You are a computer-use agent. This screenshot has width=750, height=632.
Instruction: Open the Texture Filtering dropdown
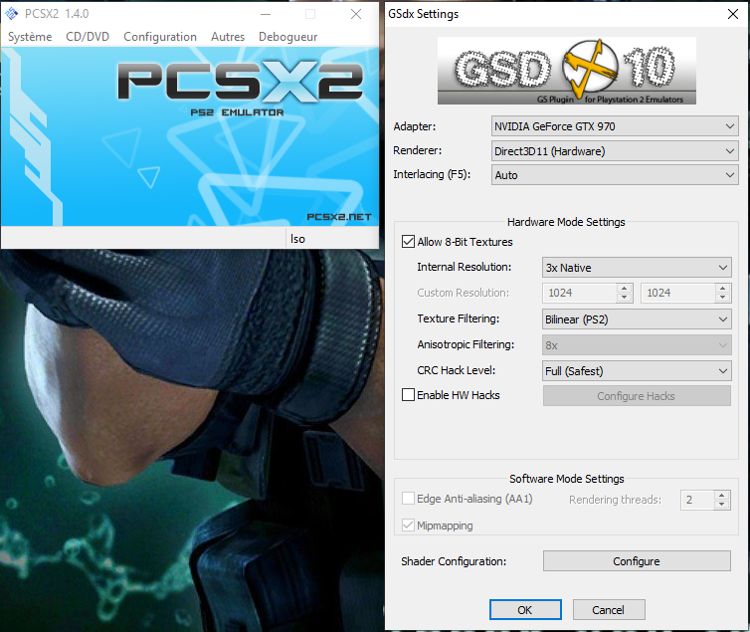tap(637, 319)
